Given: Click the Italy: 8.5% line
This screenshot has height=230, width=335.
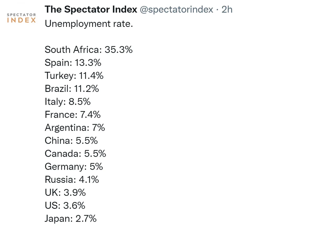Looking at the screenshot, I should (x=68, y=102).
